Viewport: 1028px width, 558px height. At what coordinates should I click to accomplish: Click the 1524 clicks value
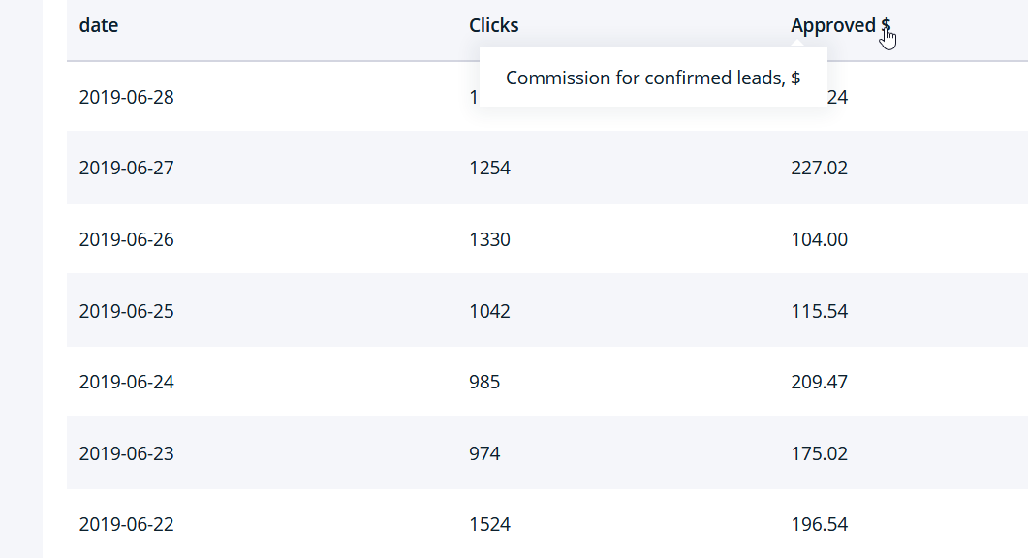click(x=489, y=524)
